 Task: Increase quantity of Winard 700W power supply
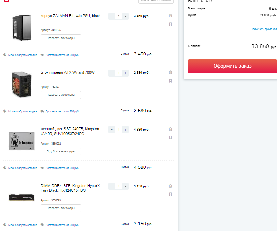(125, 73)
